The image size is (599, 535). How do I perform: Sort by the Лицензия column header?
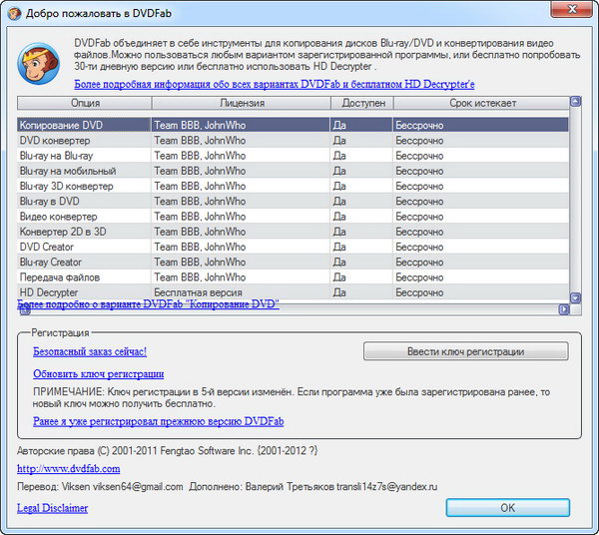[241, 103]
